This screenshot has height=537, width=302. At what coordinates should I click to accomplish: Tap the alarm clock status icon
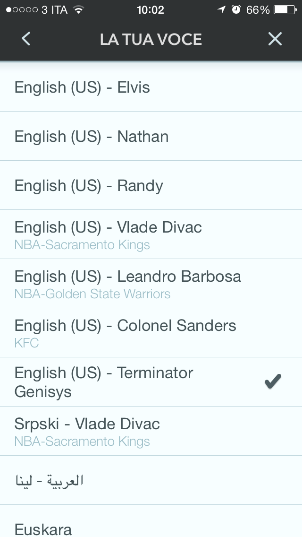[x=236, y=10]
